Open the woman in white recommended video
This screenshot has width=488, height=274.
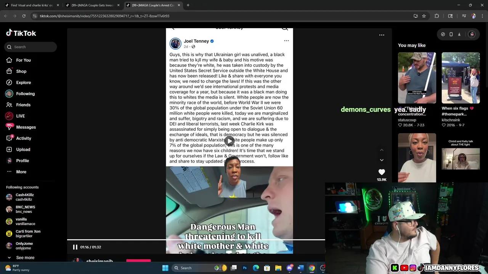pyautogui.click(x=417, y=158)
